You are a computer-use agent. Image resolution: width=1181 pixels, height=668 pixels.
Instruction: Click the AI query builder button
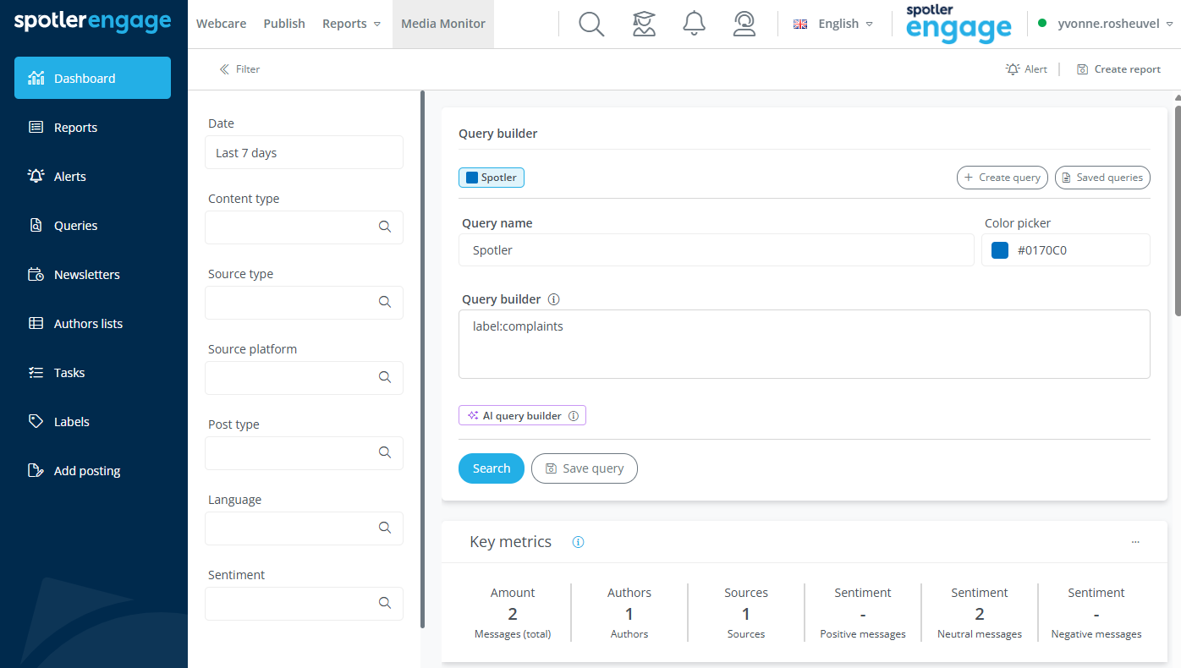tap(522, 416)
